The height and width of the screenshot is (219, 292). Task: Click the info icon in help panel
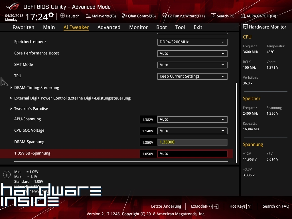click(7, 175)
